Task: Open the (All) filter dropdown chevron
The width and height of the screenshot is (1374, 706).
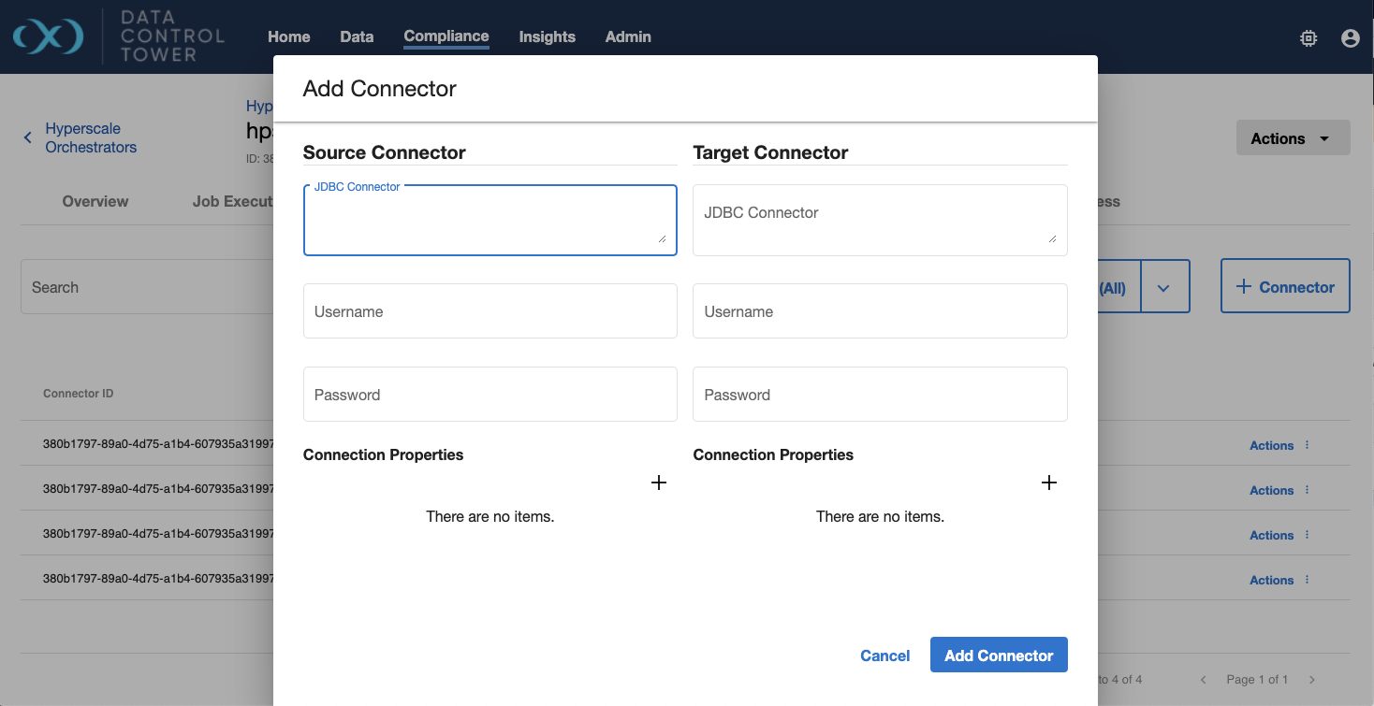Action: pos(1163,288)
